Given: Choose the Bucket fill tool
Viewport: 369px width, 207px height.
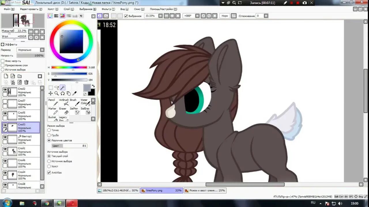Looking at the screenshot, I should point(53,118).
